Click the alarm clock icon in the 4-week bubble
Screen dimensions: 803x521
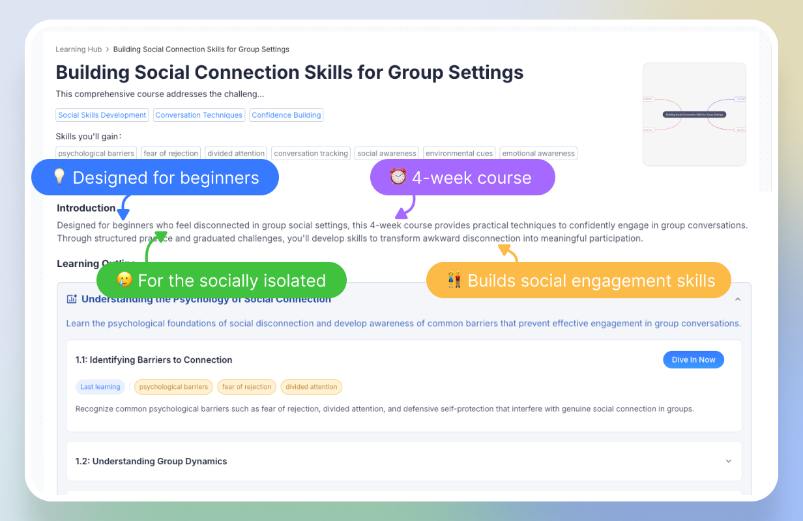click(x=398, y=176)
